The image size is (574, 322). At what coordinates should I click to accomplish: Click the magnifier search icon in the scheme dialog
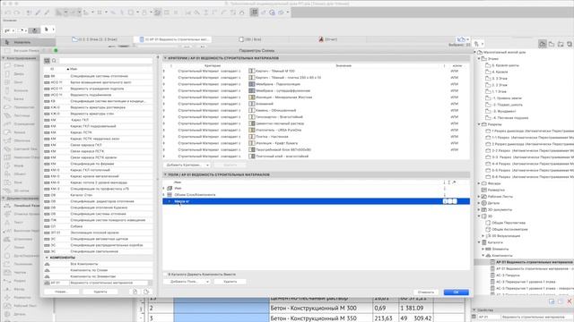pos(54,61)
